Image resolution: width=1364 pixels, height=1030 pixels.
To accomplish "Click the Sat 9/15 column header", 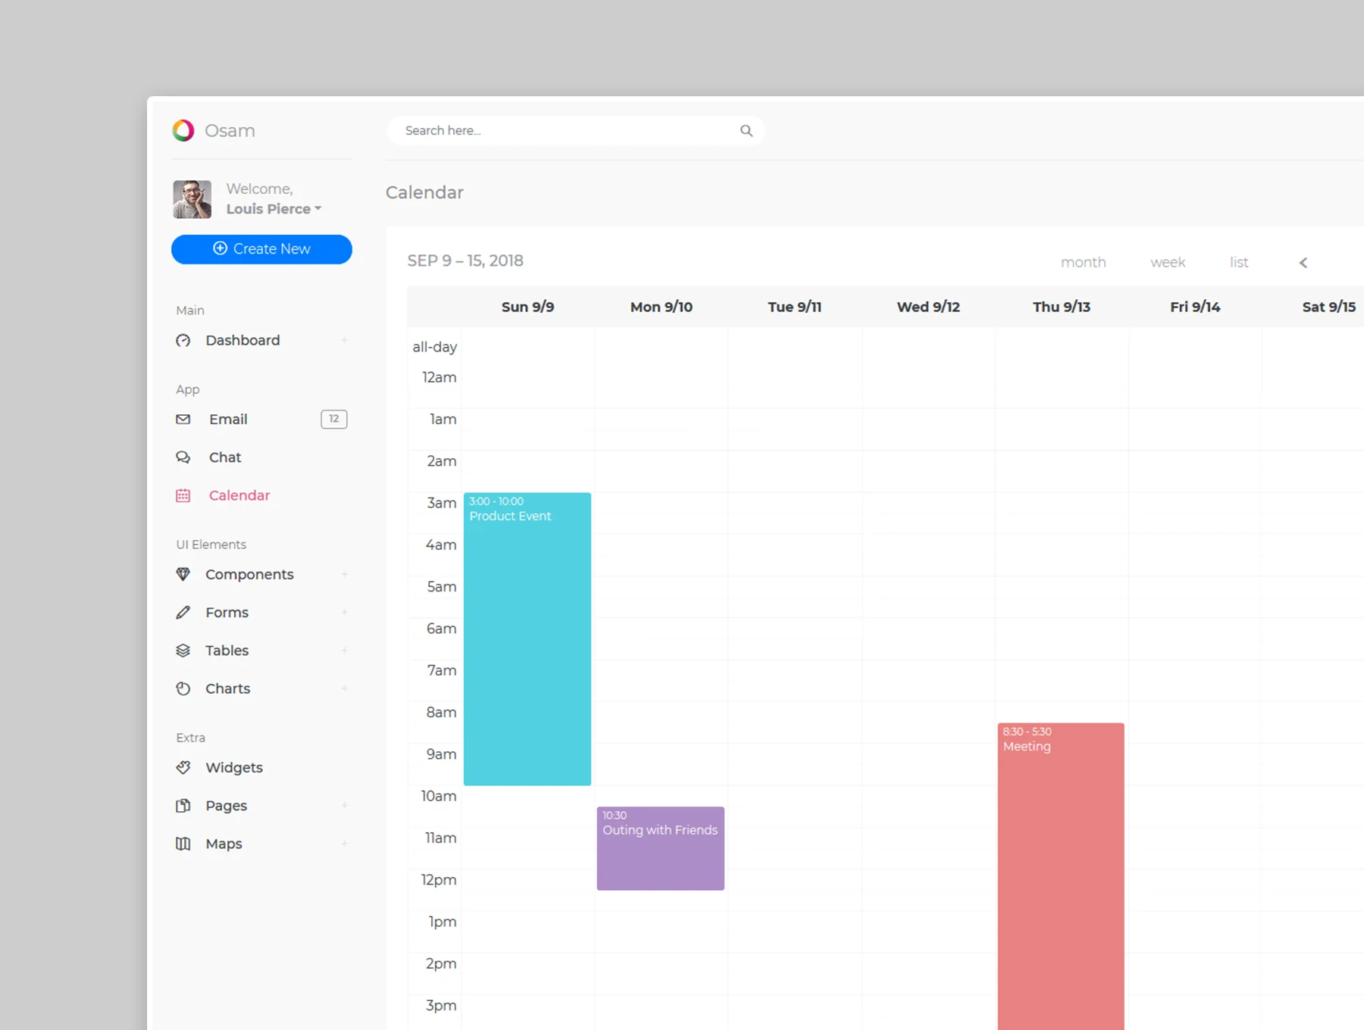I will [1328, 307].
